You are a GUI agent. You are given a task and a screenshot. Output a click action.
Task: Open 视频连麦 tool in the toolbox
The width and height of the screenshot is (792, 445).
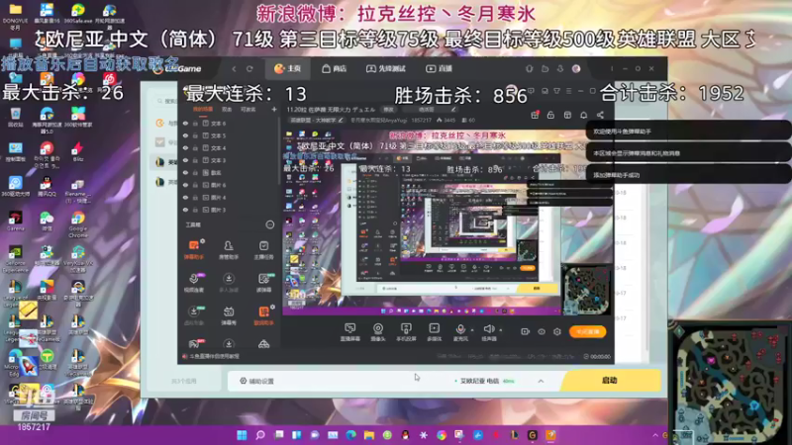coord(193,283)
